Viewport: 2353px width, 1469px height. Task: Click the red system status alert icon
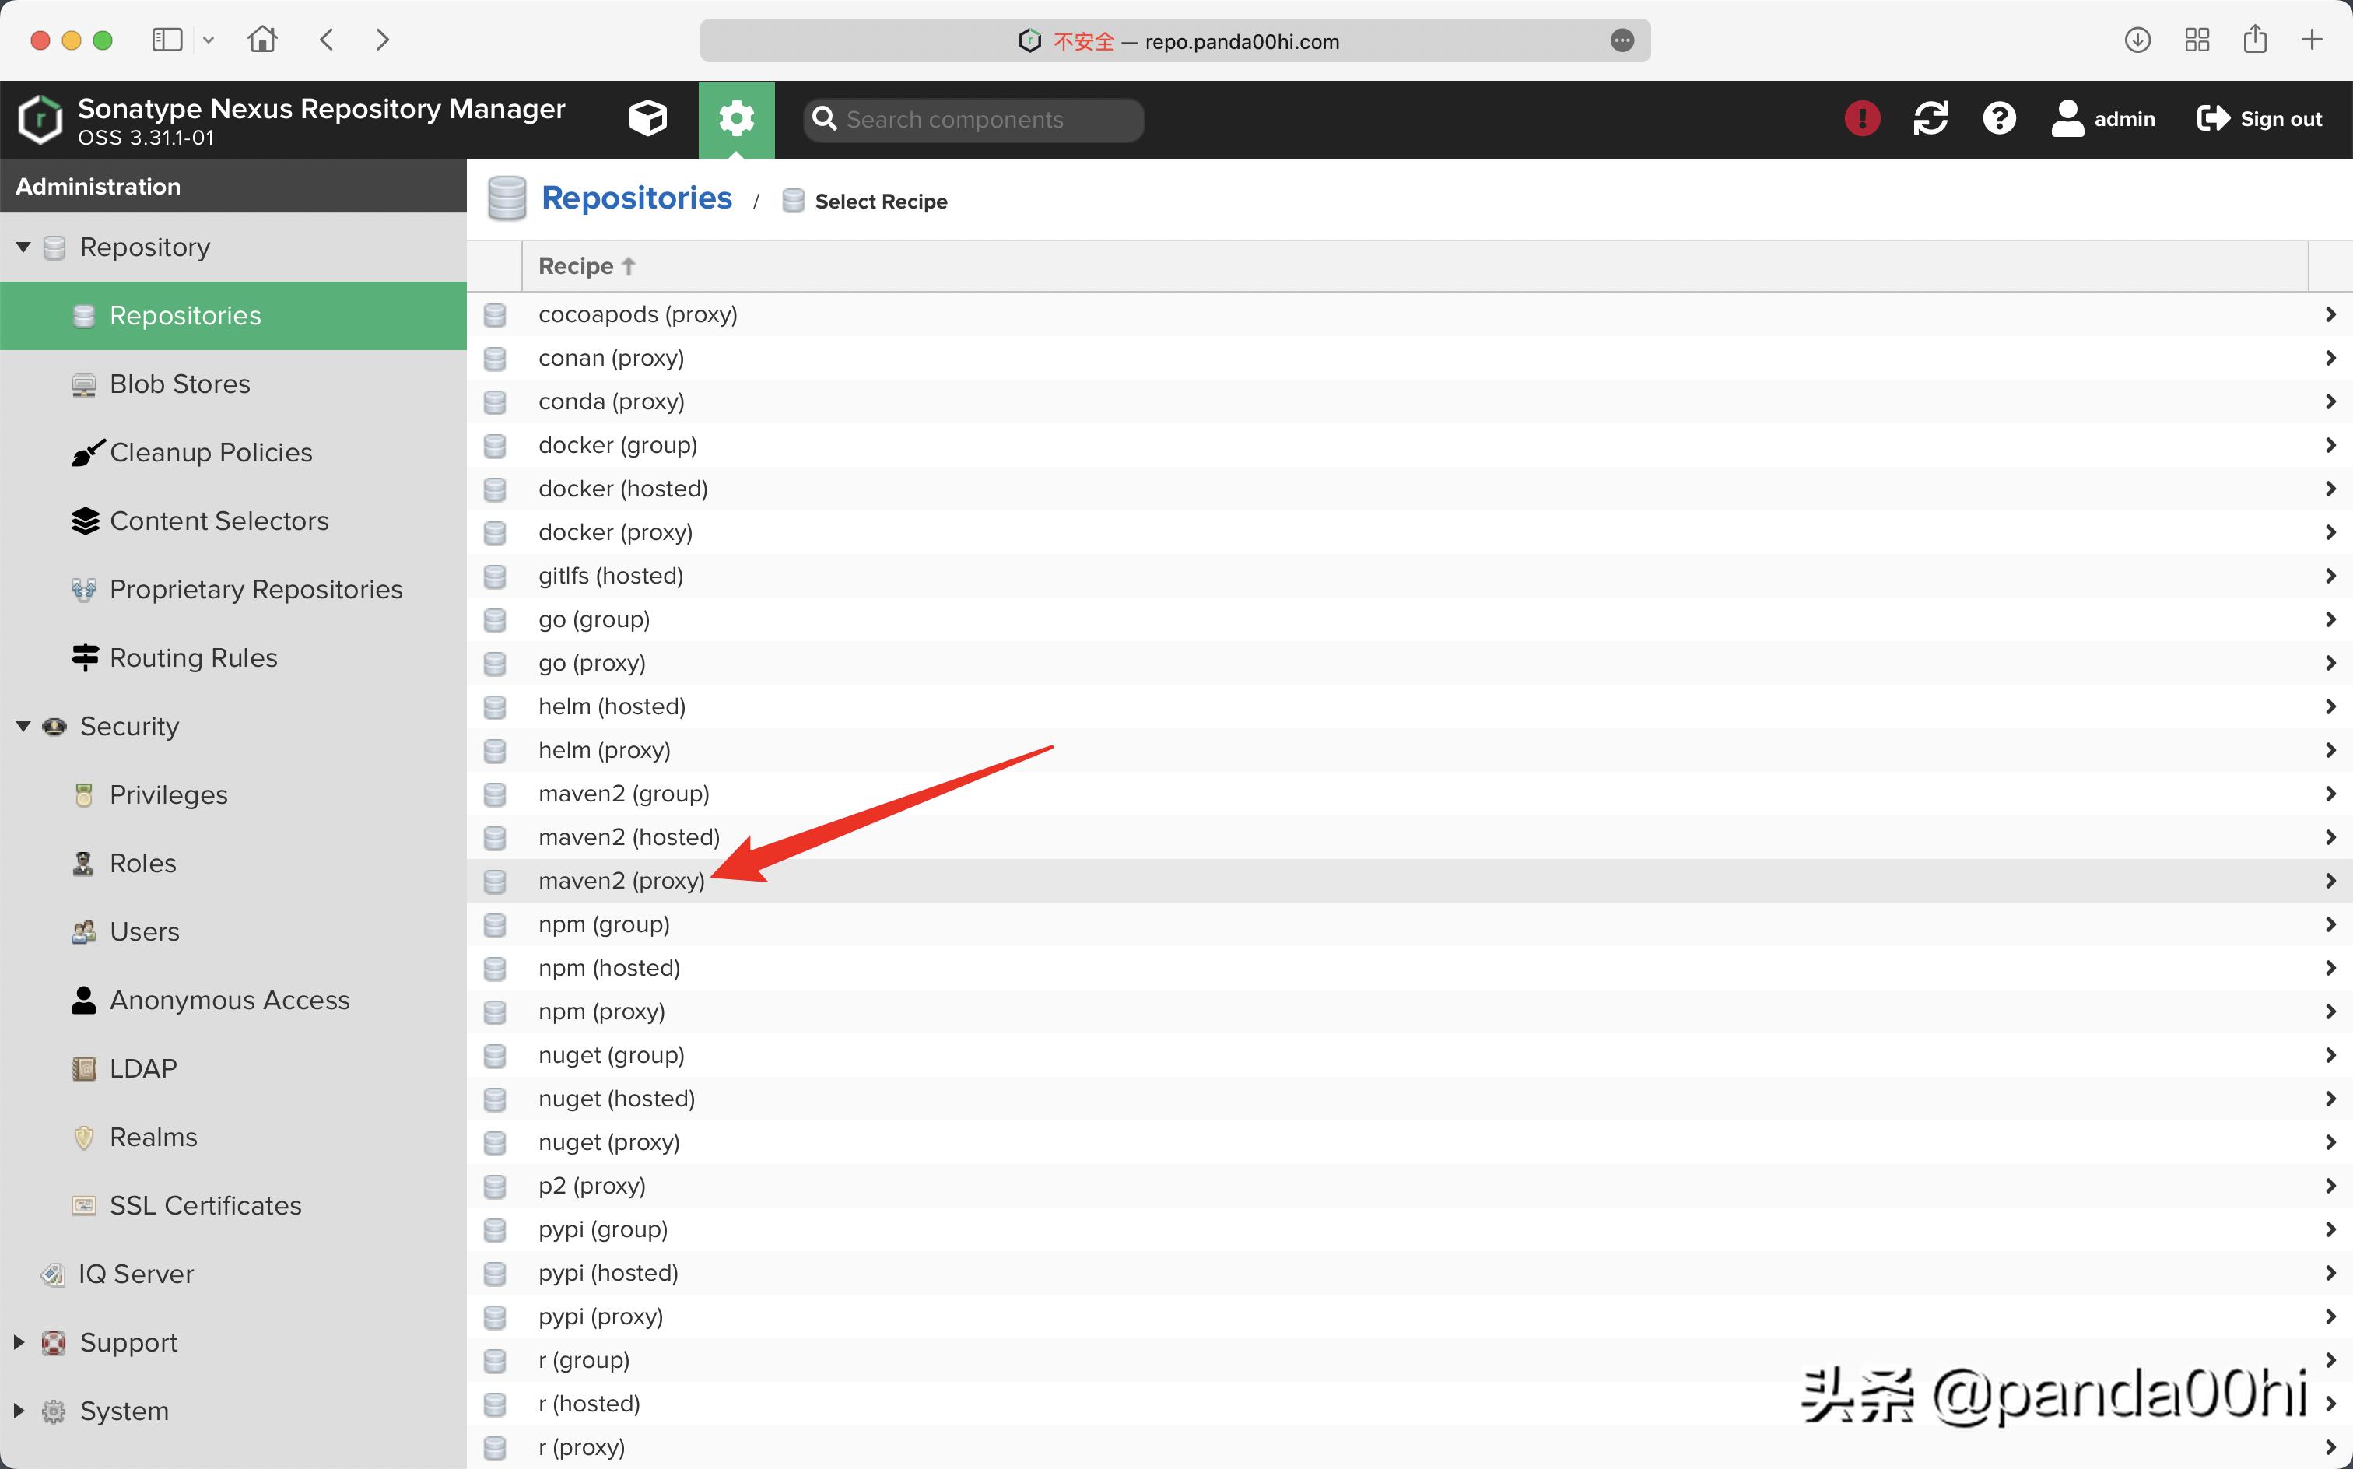click(x=1861, y=118)
